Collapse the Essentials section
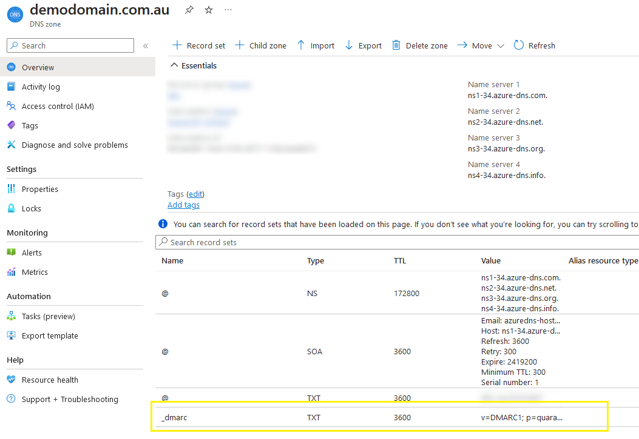This screenshot has height=439, width=639. click(175, 65)
